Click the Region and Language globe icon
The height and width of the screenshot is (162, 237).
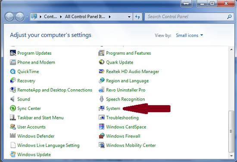pos(102,81)
